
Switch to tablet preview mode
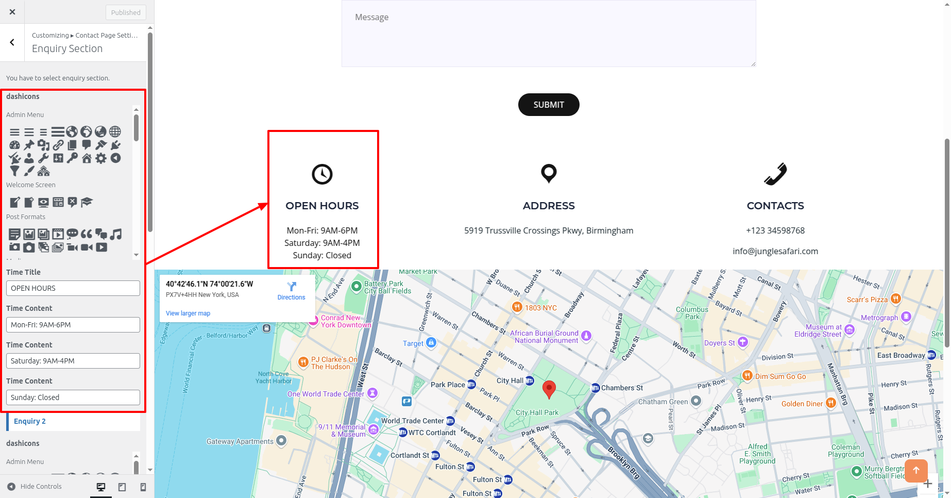[122, 487]
